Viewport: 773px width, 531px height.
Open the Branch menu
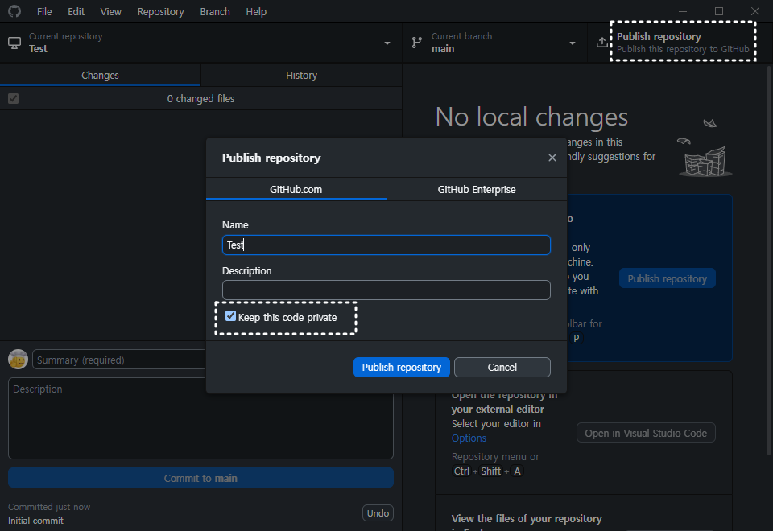click(x=215, y=11)
